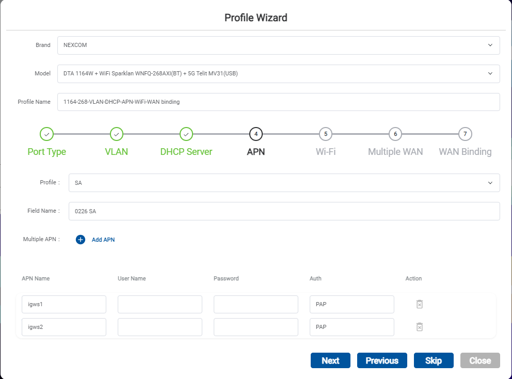
Task: Click the APN Name column header
Action: coord(36,278)
